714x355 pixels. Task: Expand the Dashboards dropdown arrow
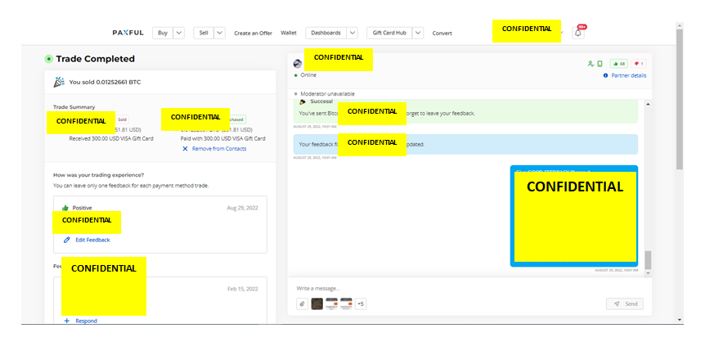(x=352, y=33)
